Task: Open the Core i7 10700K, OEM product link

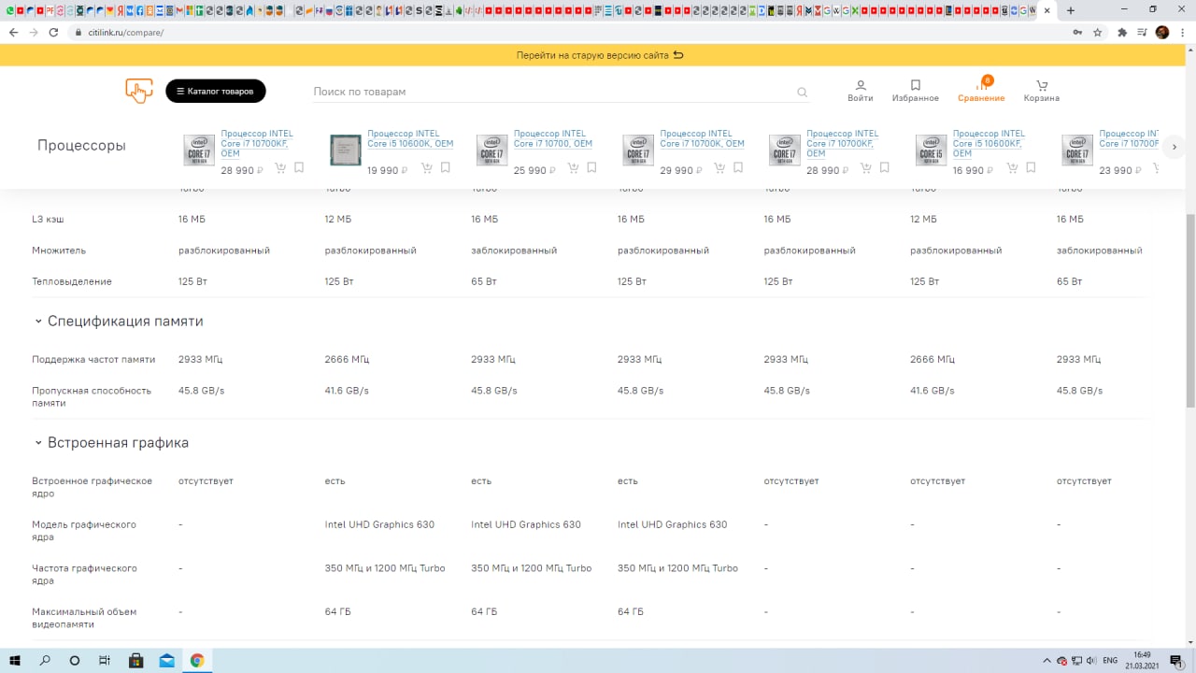Action: (702, 138)
